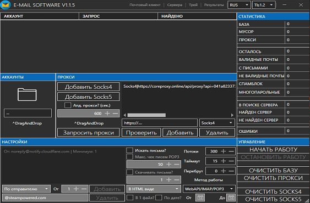Open 'Результаты' menu item
Screen dimensions: 310x203
coord(214,5)
